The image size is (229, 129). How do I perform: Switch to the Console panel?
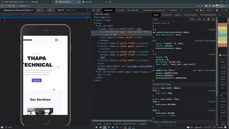click(x=120, y=10)
